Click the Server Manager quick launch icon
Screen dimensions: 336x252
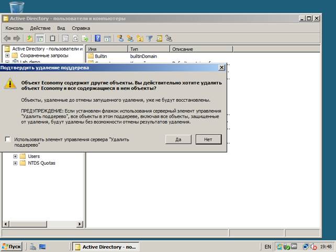pyautogui.click(x=33, y=247)
